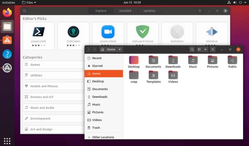Open the GitKraken app tile

pos(73,36)
